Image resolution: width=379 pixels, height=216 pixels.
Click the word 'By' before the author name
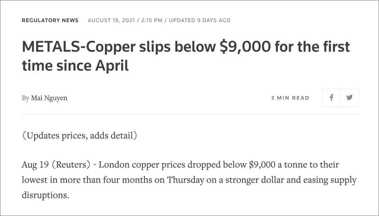coord(25,98)
